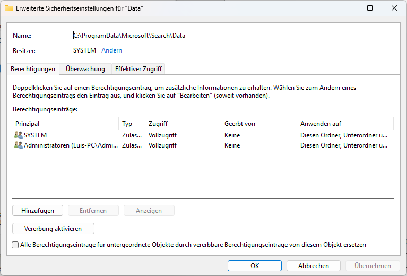The height and width of the screenshot is (276, 407).
Task: Click Keine in the Administratoren row
Action: coord(232,145)
